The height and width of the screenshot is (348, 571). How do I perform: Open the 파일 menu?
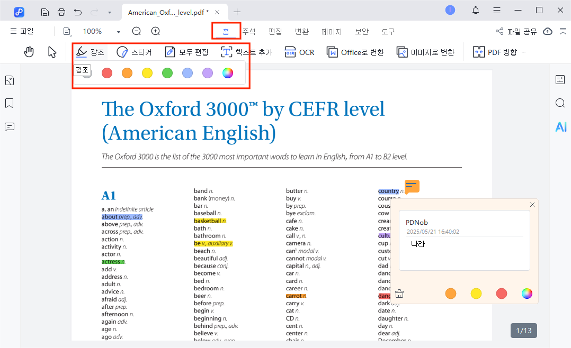(x=22, y=31)
